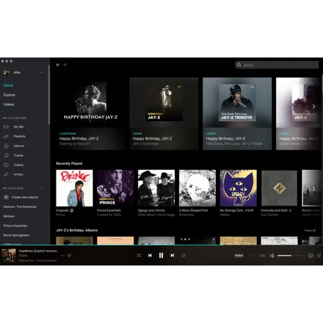This screenshot has width=323, height=323.
Task: Open the more options dots beside Mike
Action: tap(41, 72)
